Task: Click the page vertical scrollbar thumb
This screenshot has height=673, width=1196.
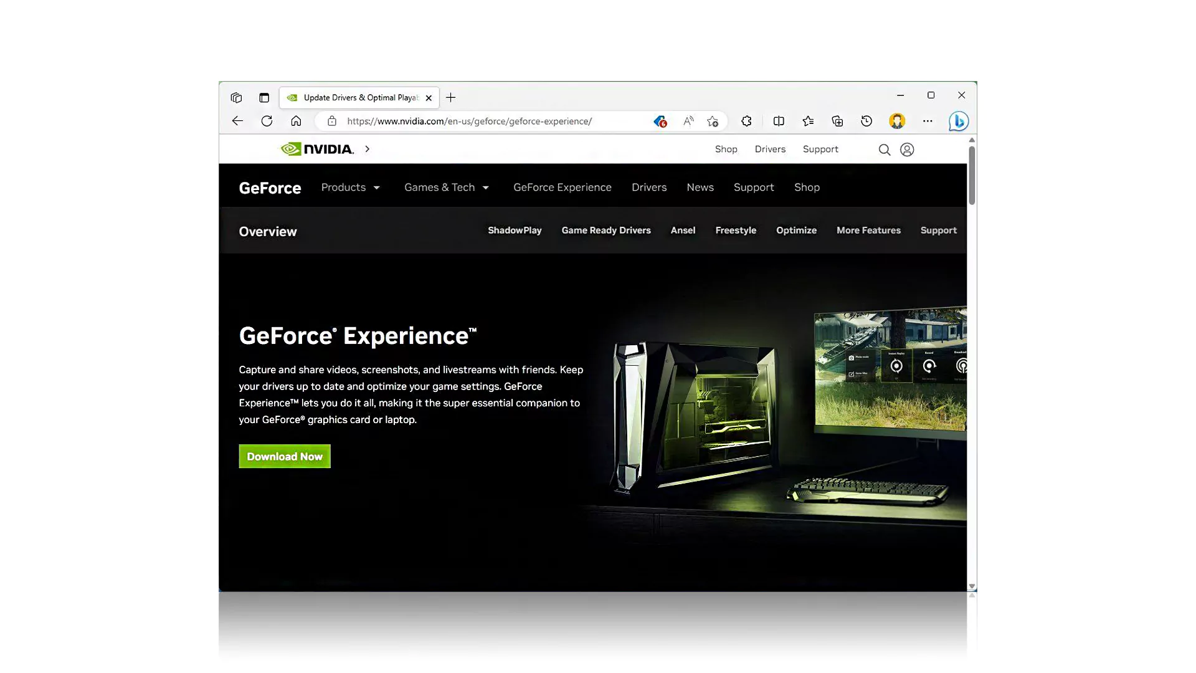Action: (972, 175)
